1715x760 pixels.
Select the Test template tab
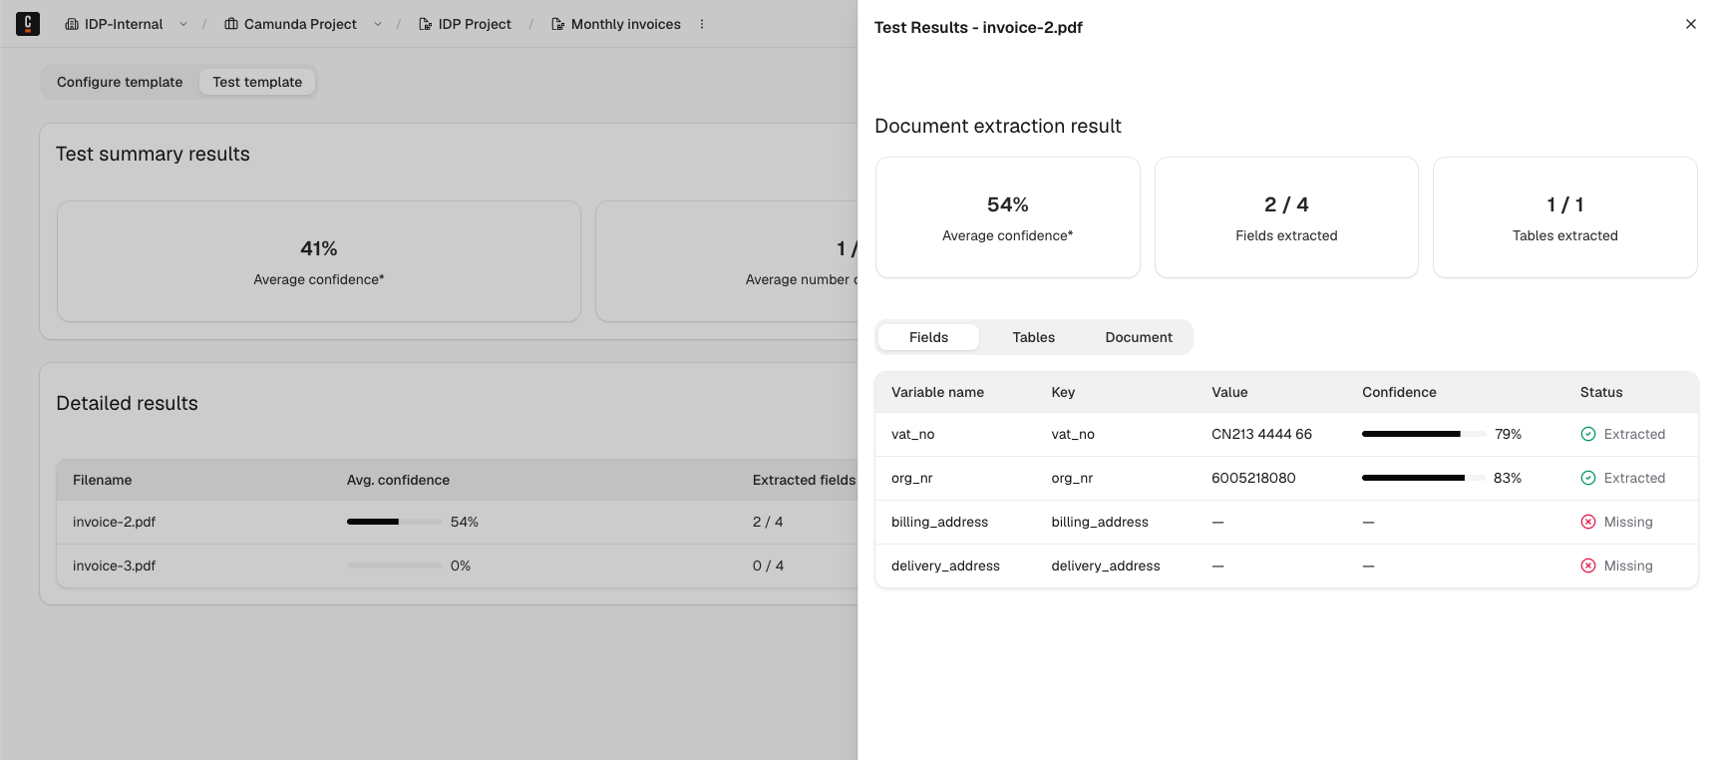point(257,82)
